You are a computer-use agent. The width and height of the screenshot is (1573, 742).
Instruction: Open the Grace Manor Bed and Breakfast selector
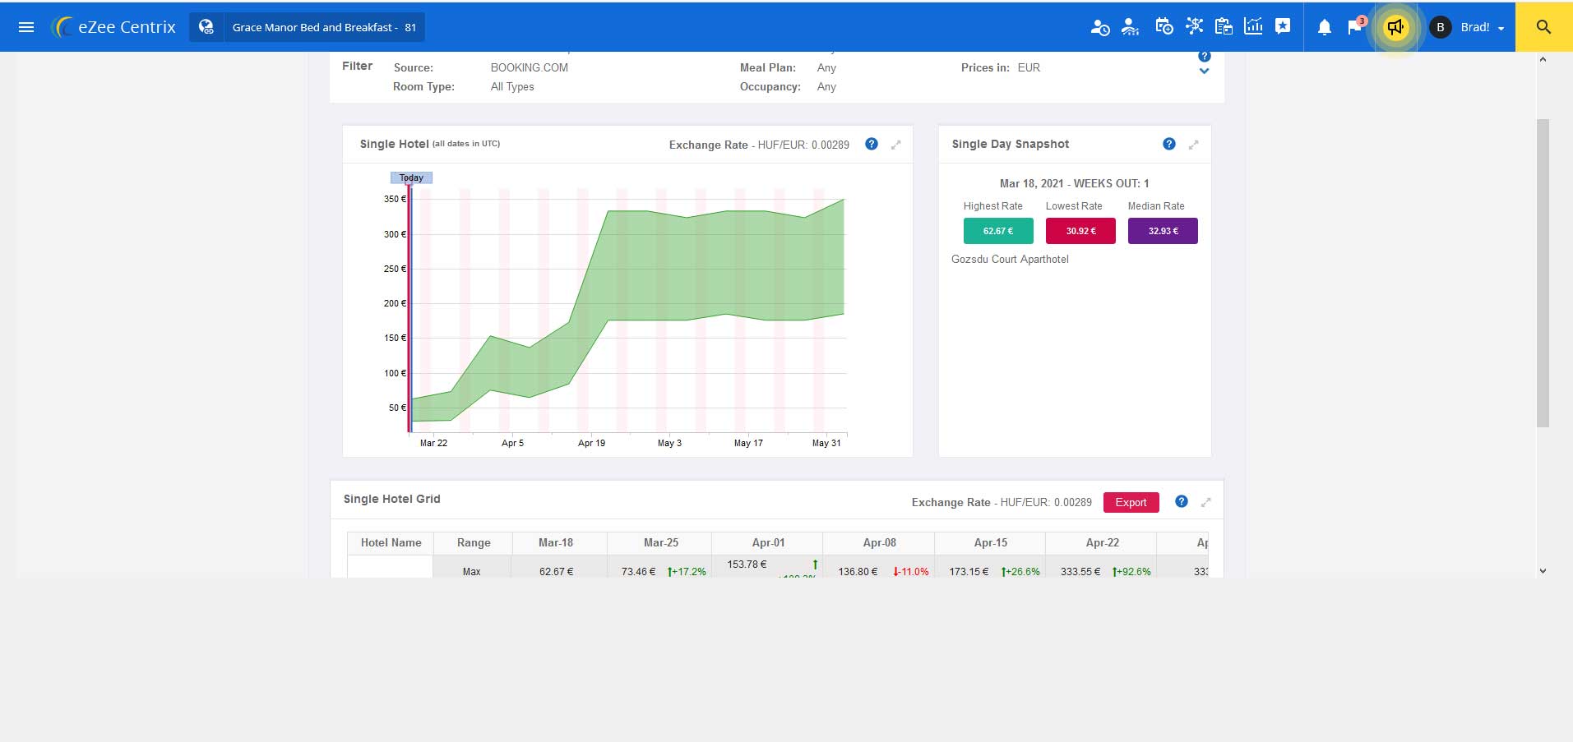324,27
